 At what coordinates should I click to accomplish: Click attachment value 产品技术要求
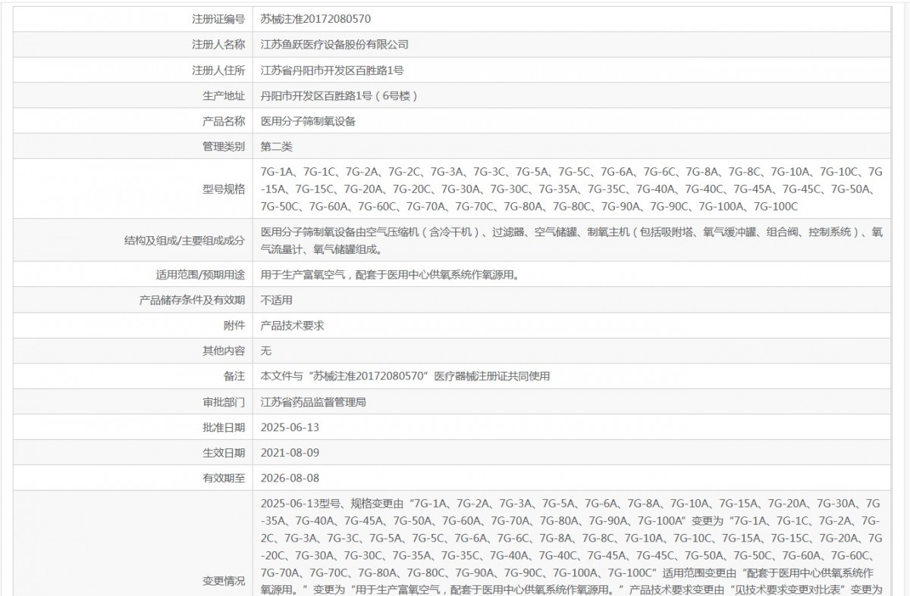click(292, 326)
